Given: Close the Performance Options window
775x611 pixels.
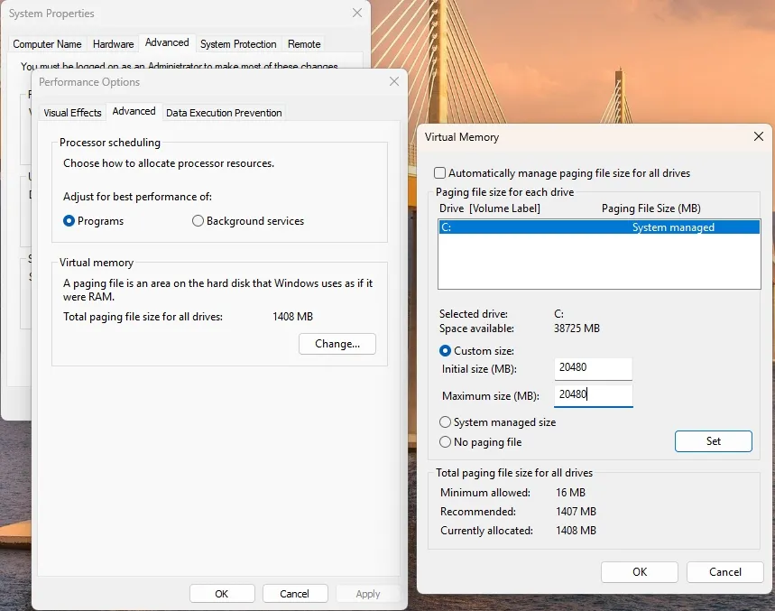Looking at the screenshot, I should click(x=394, y=81).
